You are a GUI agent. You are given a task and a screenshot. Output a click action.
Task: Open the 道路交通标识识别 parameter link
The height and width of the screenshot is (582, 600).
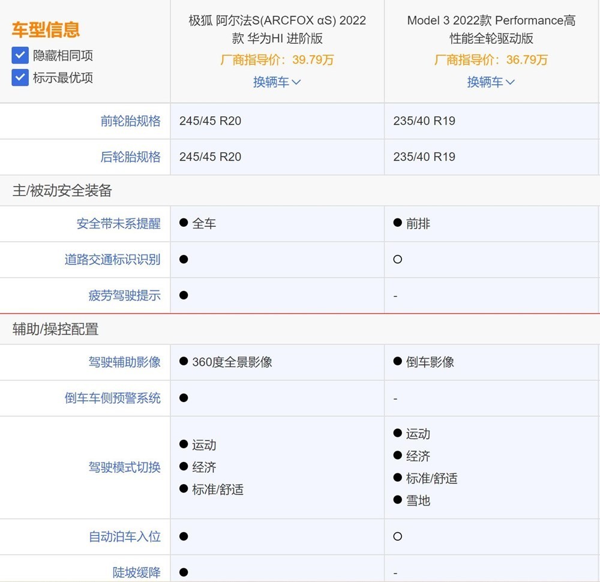click(112, 260)
